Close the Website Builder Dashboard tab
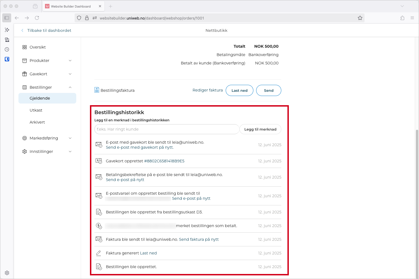The image size is (419, 279). [x=100, y=6]
